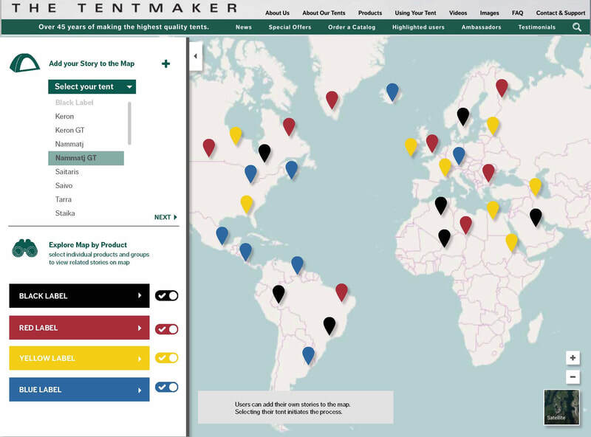Toggle the Yellow Label switch
591x437 pixels.
tap(167, 357)
